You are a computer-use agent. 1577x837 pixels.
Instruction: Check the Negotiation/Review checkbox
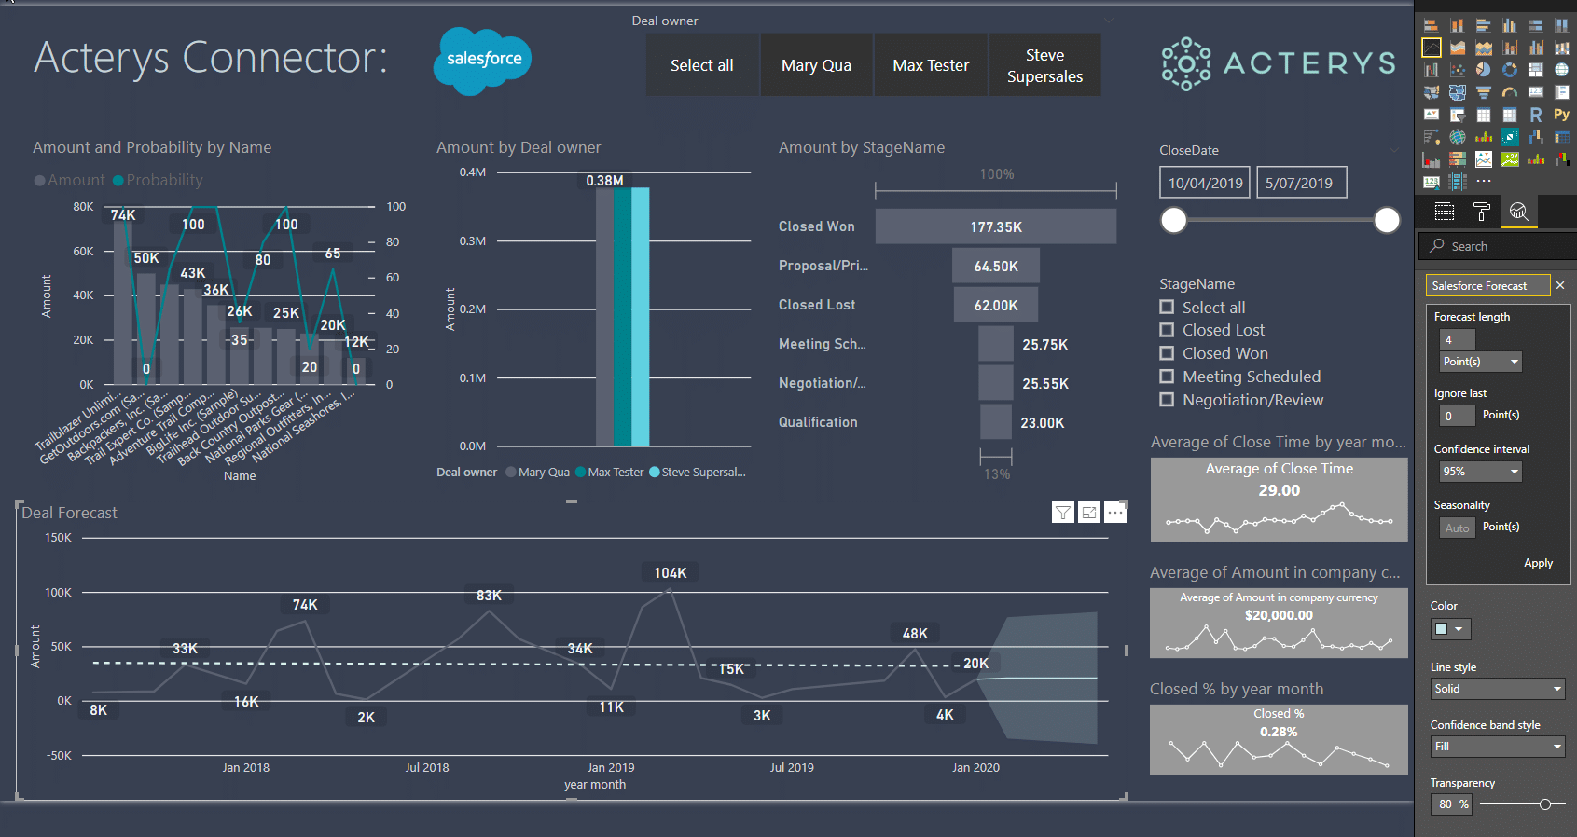click(x=1167, y=400)
